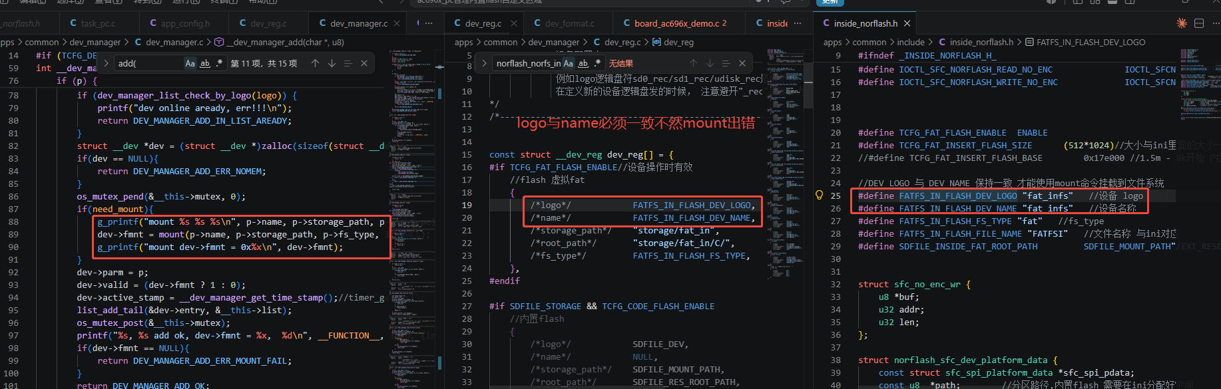Click the add( search input field

pos(149,63)
